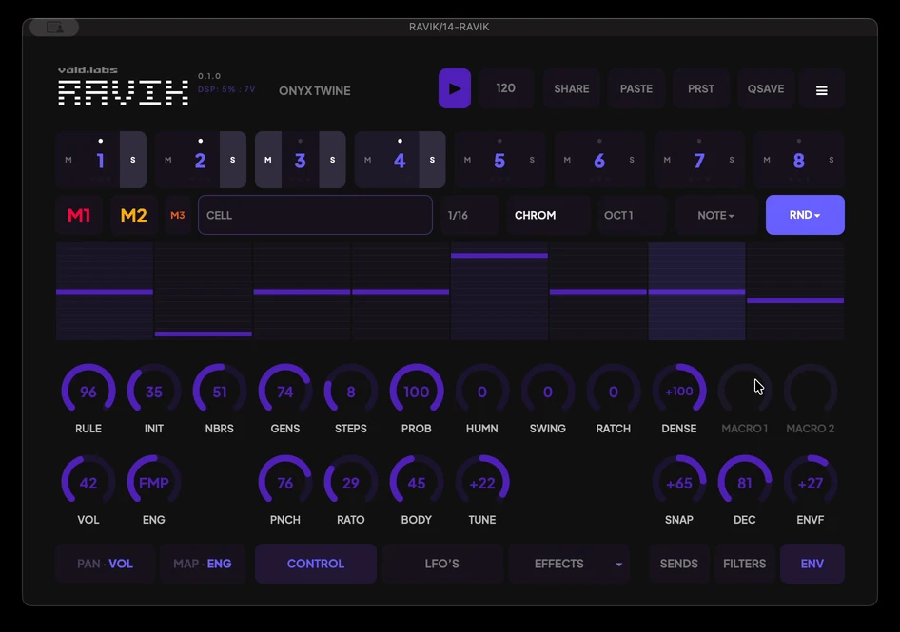Select the small M3 mode button

tap(177, 215)
